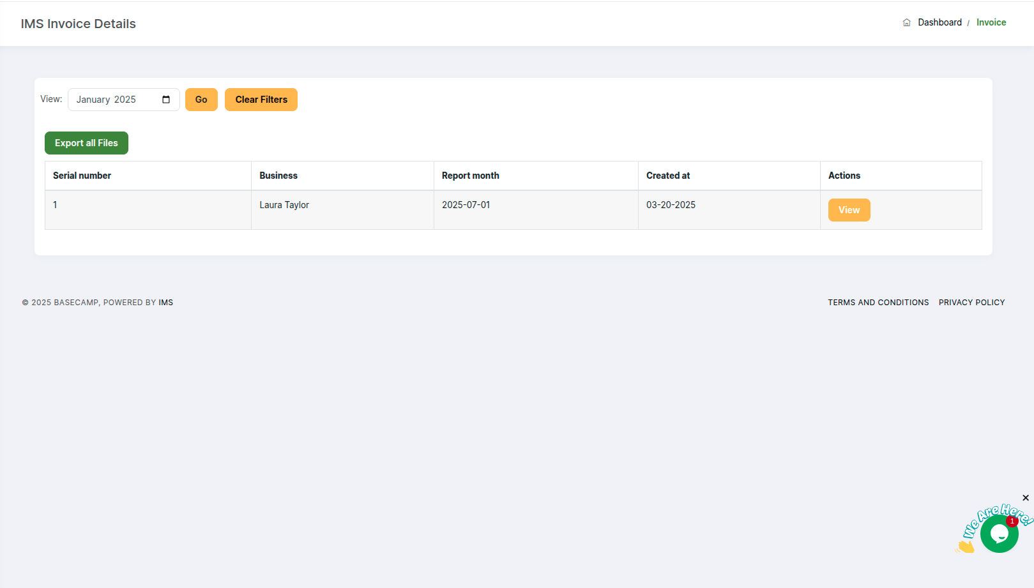Click the waving hand emoji near the chat widget
This screenshot has width=1034, height=588.
(x=965, y=546)
